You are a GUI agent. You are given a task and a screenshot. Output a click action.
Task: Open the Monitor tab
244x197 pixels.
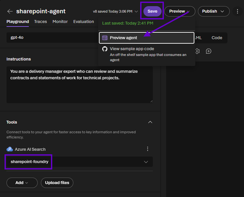[60, 21]
